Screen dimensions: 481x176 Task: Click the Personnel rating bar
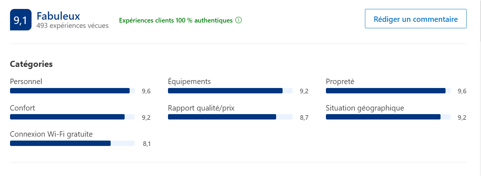click(72, 91)
